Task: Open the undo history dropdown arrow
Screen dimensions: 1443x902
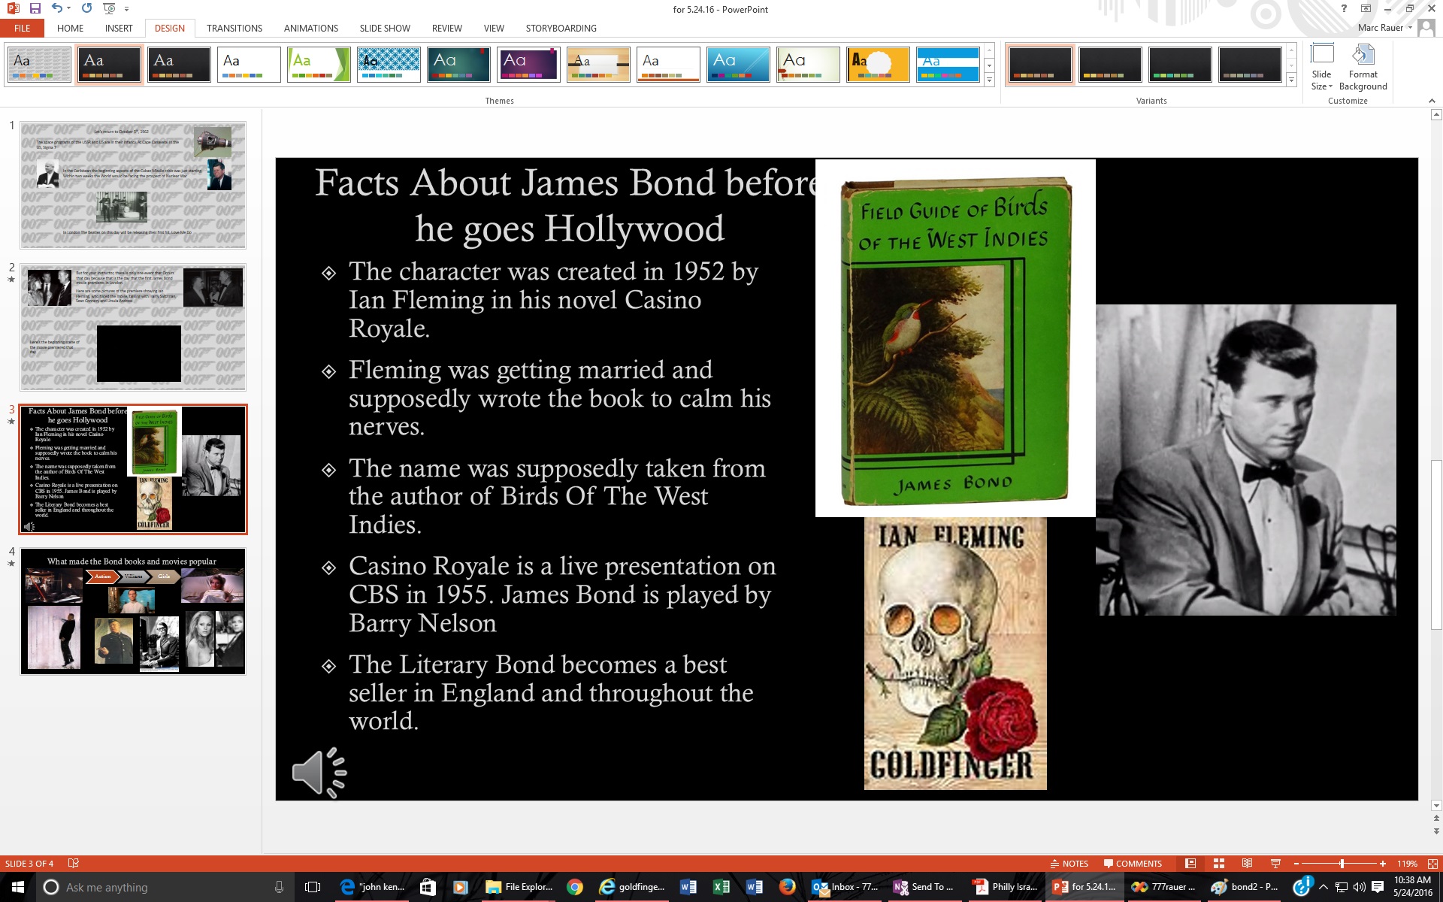Action: point(68,8)
